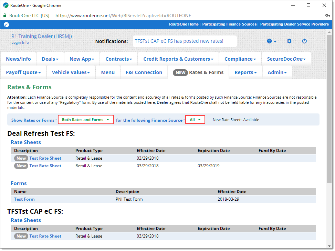
Task: Maximize the Chrome window
Action: (x=308, y=5)
